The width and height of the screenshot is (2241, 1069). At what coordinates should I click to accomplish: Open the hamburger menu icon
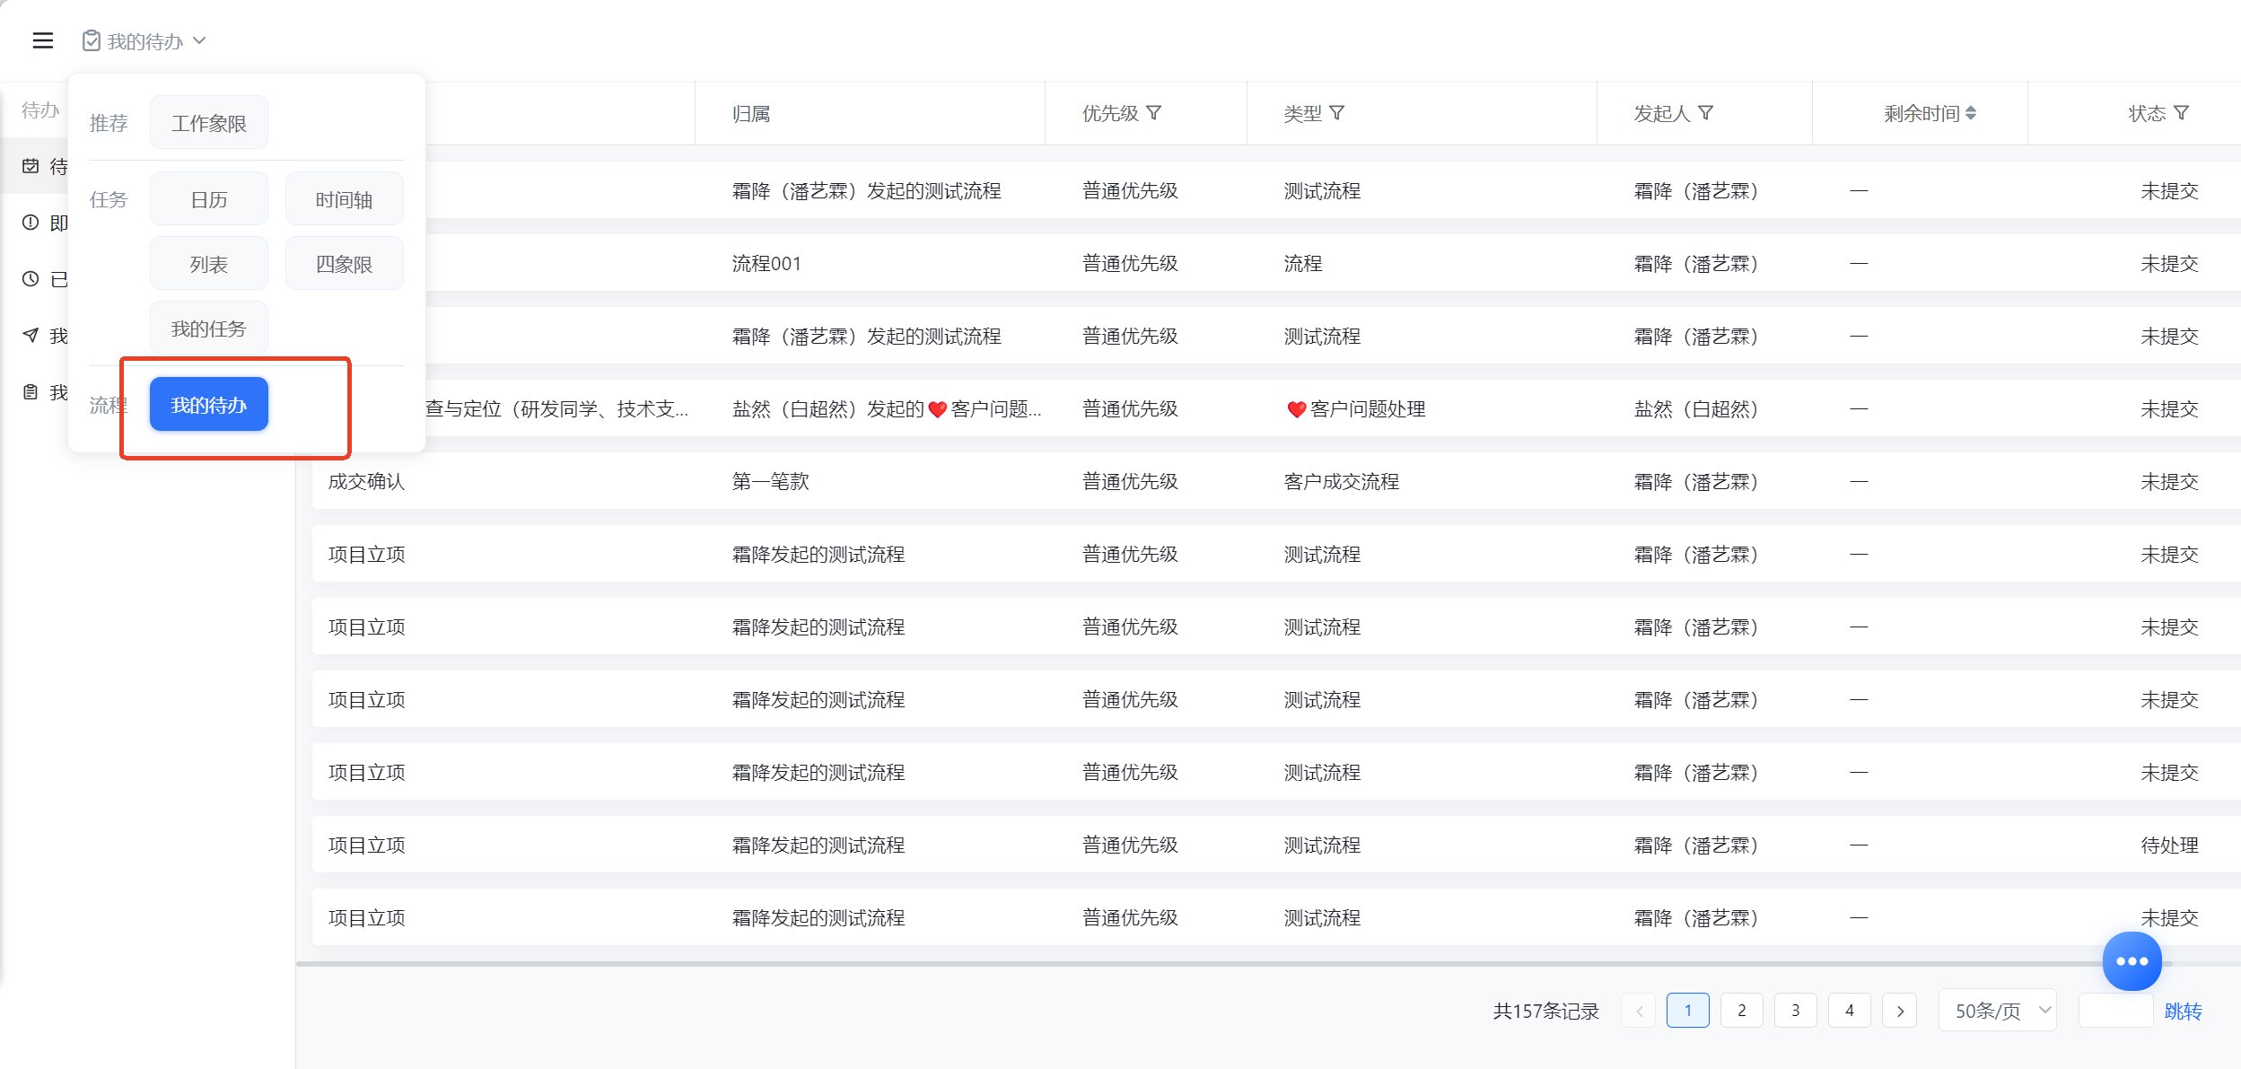pos(43,40)
